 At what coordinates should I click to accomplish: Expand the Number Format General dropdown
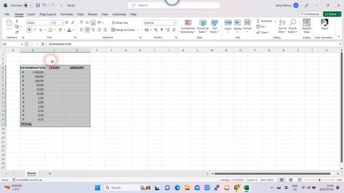click(175, 23)
